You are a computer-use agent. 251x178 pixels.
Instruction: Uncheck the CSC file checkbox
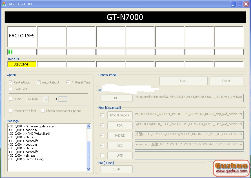[102, 146]
